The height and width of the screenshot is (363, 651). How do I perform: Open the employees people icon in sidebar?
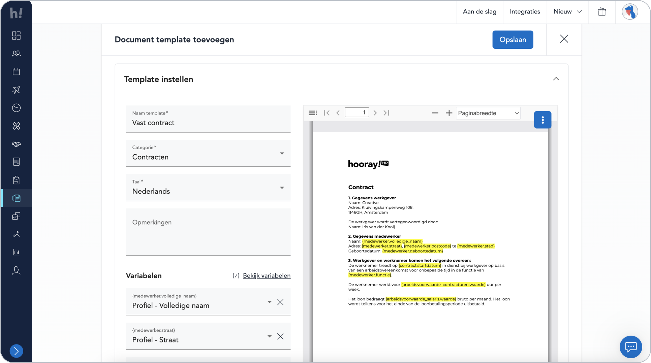point(16,54)
